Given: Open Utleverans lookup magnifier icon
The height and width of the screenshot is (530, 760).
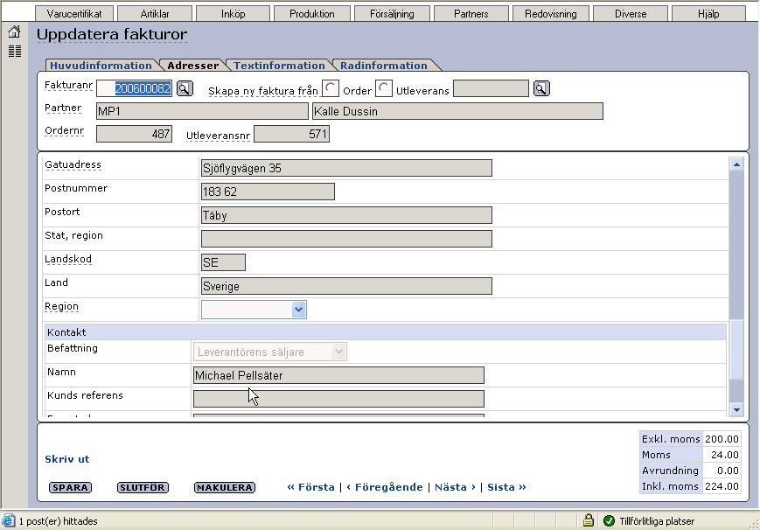Looking at the screenshot, I should point(541,88).
